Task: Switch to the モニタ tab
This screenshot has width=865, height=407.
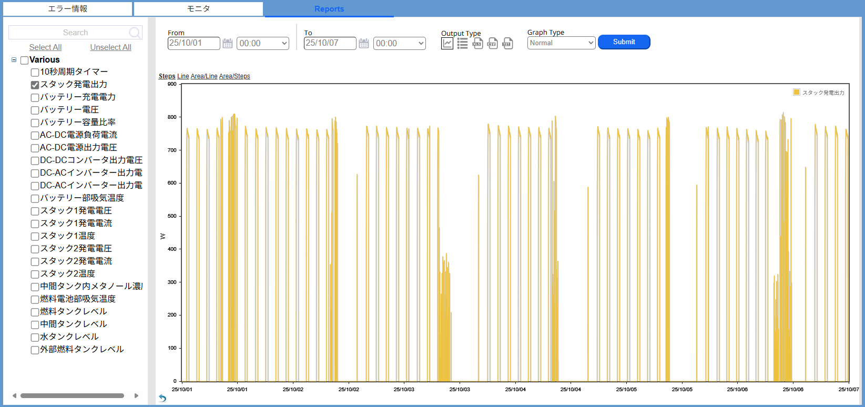Action: tap(198, 9)
